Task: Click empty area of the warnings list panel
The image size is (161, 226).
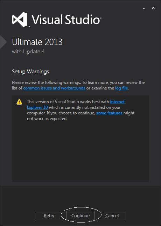Action: click(x=80, y=151)
